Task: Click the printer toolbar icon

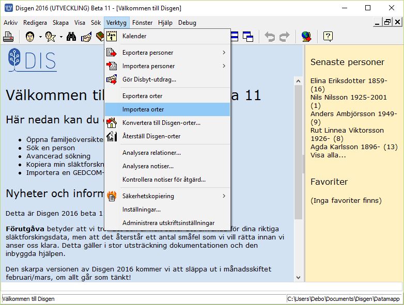Action: (x=8, y=37)
